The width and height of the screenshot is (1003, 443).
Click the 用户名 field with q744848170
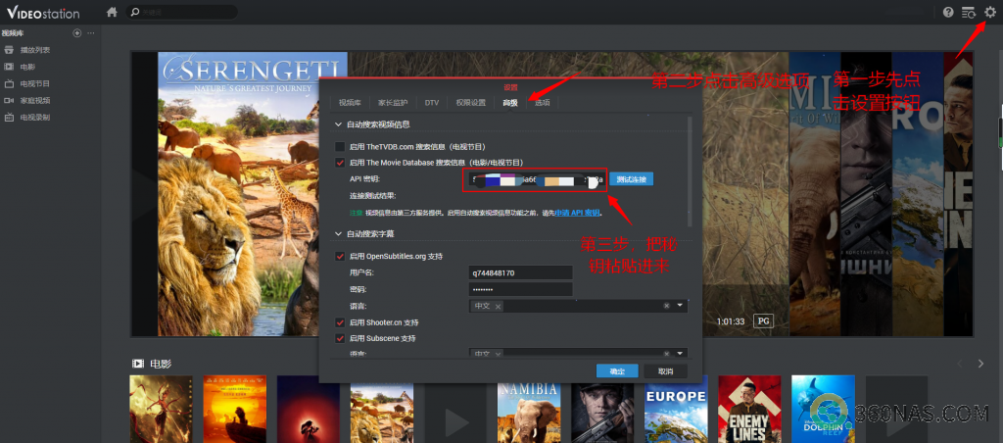tap(521, 273)
